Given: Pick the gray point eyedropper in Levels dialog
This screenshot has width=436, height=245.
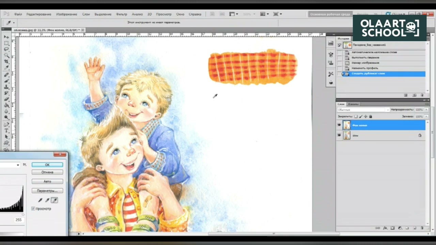Looking at the screenshot, I should 47,200.
